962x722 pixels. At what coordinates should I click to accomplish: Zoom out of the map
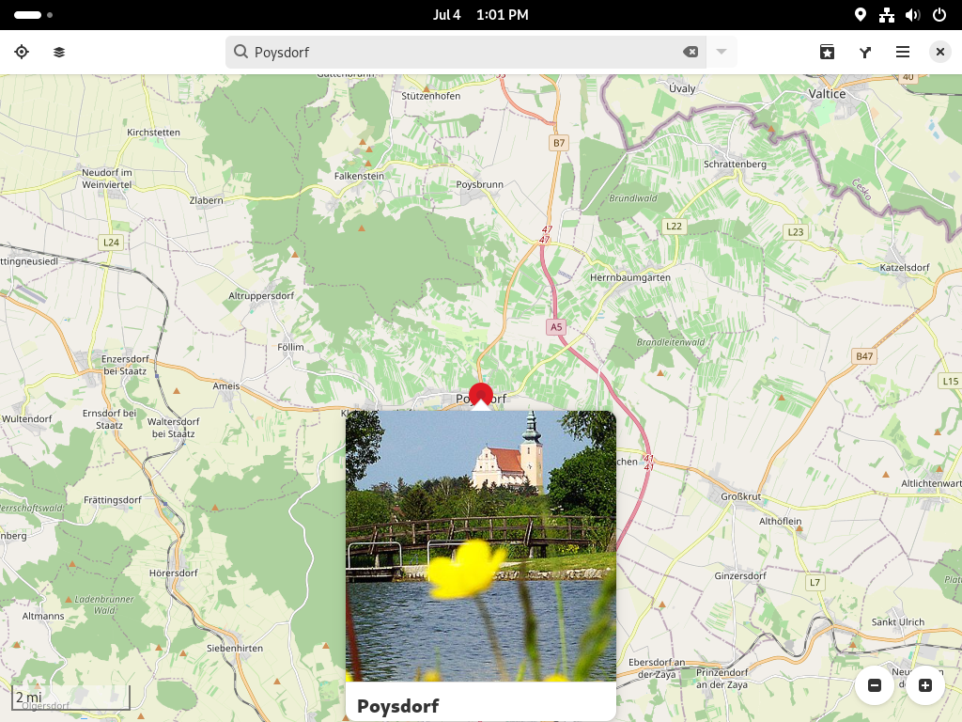(x=875, y=685)
